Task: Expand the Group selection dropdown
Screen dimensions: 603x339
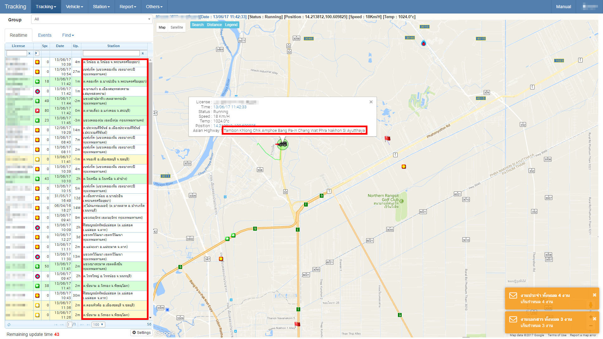Action: click(x=92, y=19)
